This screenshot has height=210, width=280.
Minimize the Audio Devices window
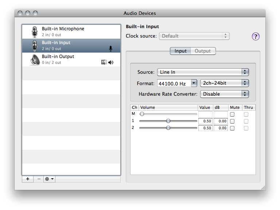[28, 13]
